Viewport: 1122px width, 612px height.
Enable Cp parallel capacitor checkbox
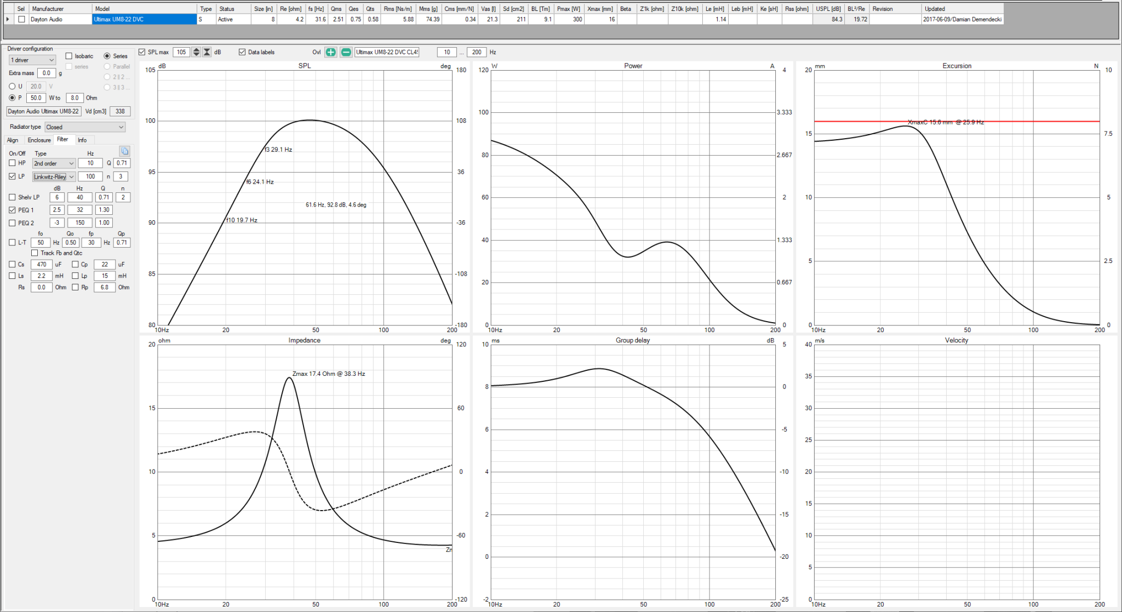(x=75, y=264)
